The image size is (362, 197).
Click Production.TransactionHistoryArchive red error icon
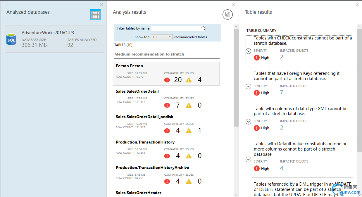pyautogui.click(x=167, y=182)
